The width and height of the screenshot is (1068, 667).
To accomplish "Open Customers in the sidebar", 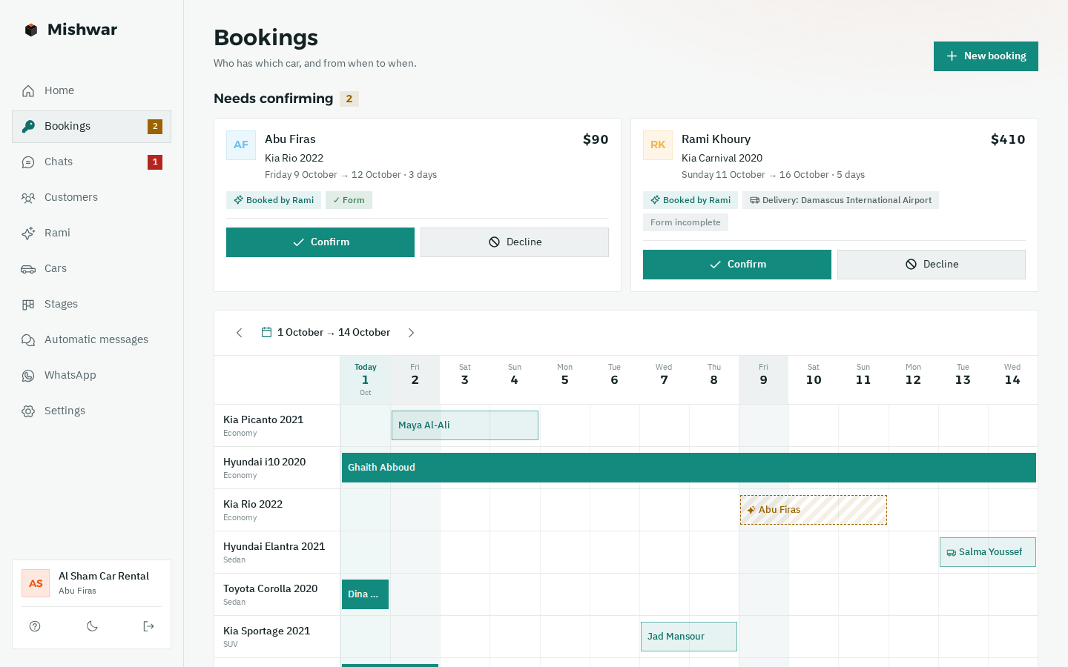I will (x=91, y=197).
